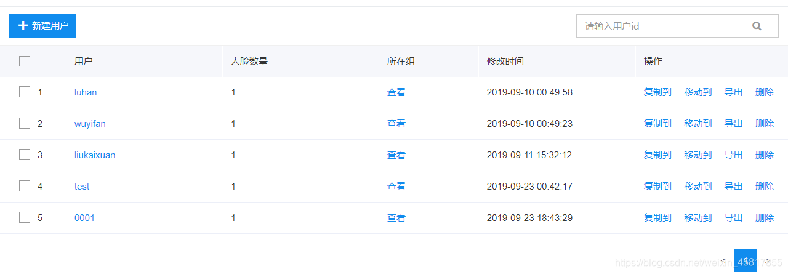Click 复制到 for 0001
788x274 pixels.
point(657,218)
